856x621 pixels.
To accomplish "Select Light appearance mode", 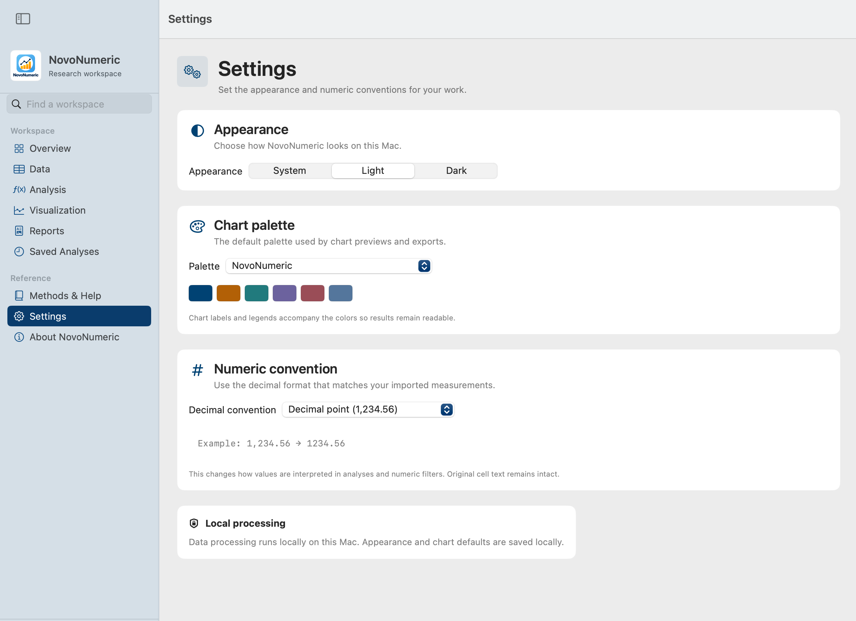I will click(x=373, y=171).
